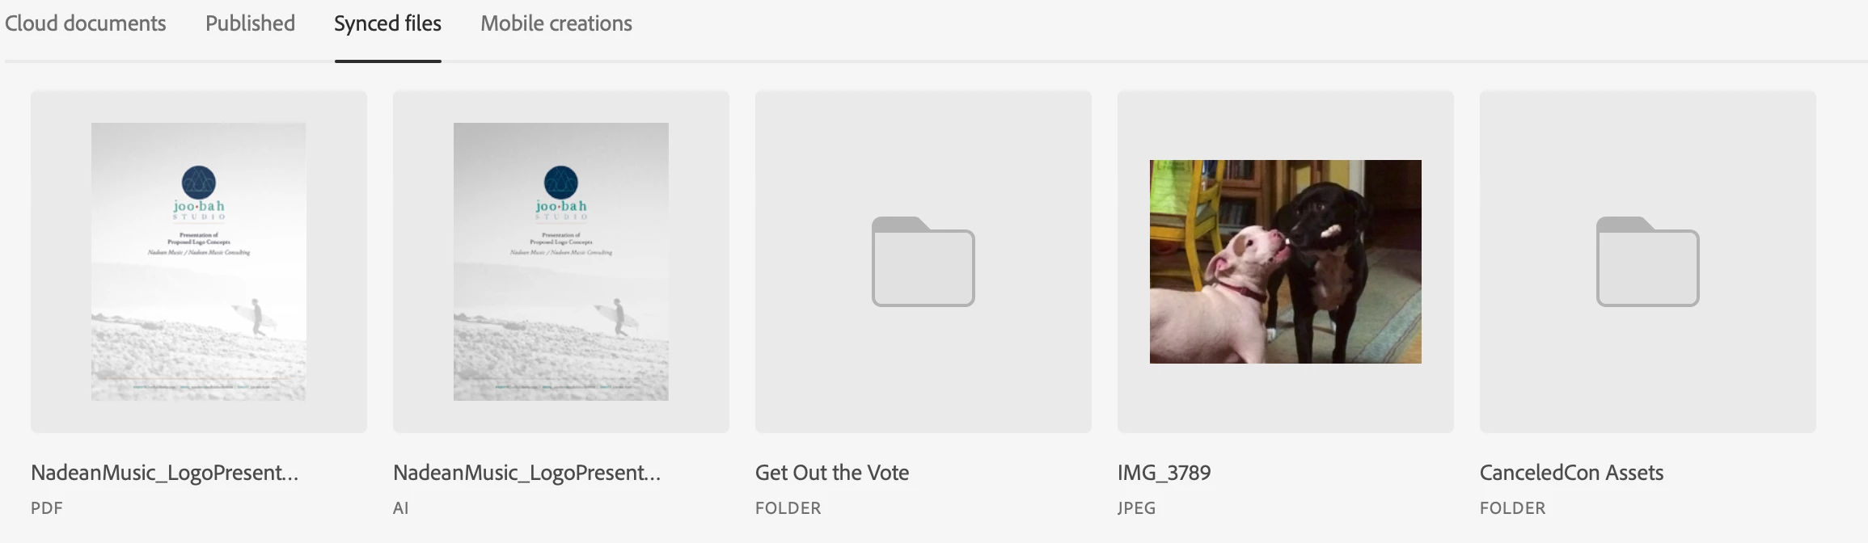
Task: Click the JPEG file type label
Action: pos(1136,508)
